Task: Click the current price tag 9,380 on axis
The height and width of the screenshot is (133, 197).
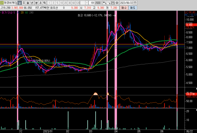Action: point(191,25)
